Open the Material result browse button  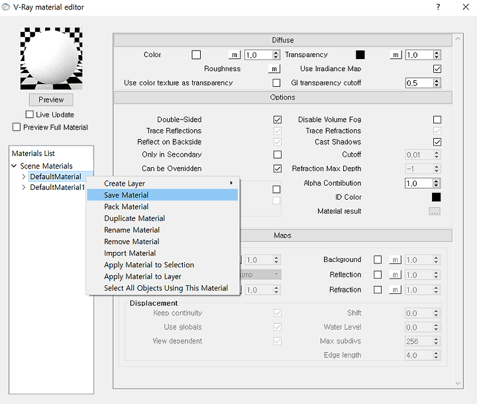435,212
